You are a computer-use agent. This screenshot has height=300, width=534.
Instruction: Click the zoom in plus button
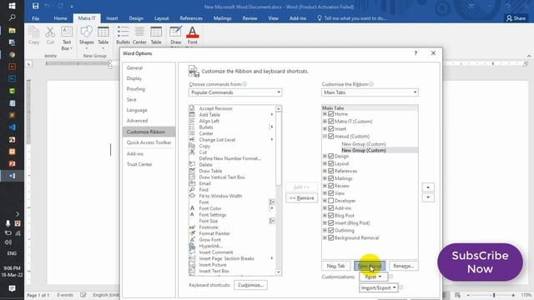pyautogui.click(x=513, y=295)
